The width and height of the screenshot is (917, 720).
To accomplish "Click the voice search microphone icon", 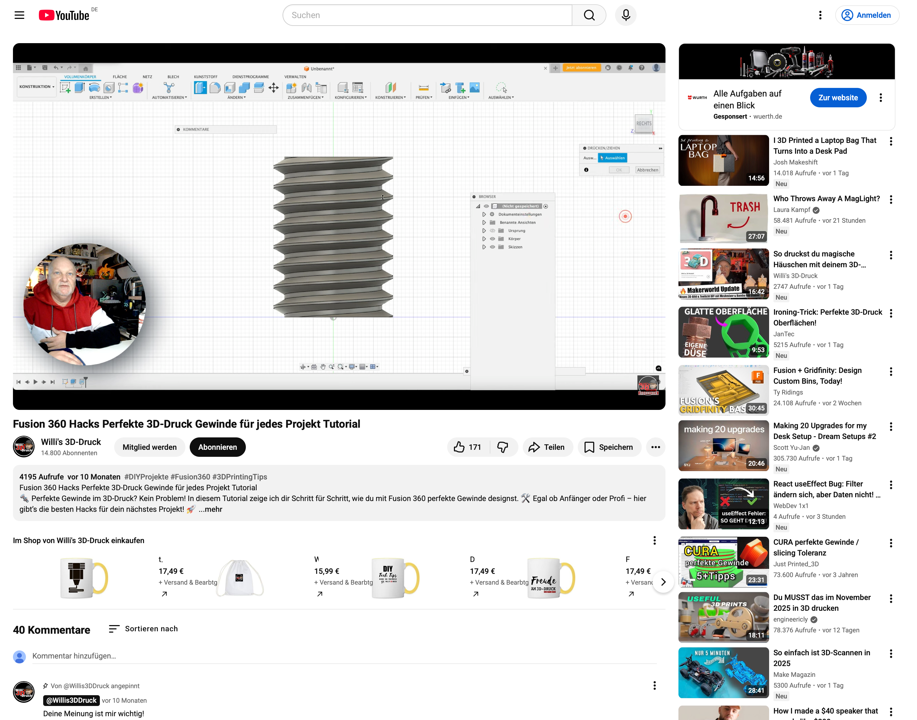I will (626, 15).
